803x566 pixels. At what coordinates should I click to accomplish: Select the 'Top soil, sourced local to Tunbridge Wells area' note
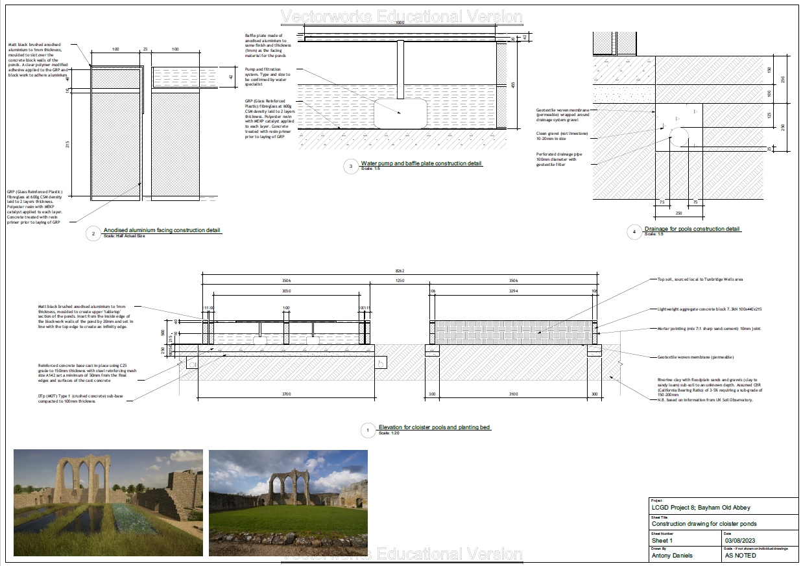coord(700,279)
